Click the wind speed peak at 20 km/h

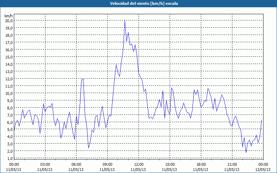[125, 20]
